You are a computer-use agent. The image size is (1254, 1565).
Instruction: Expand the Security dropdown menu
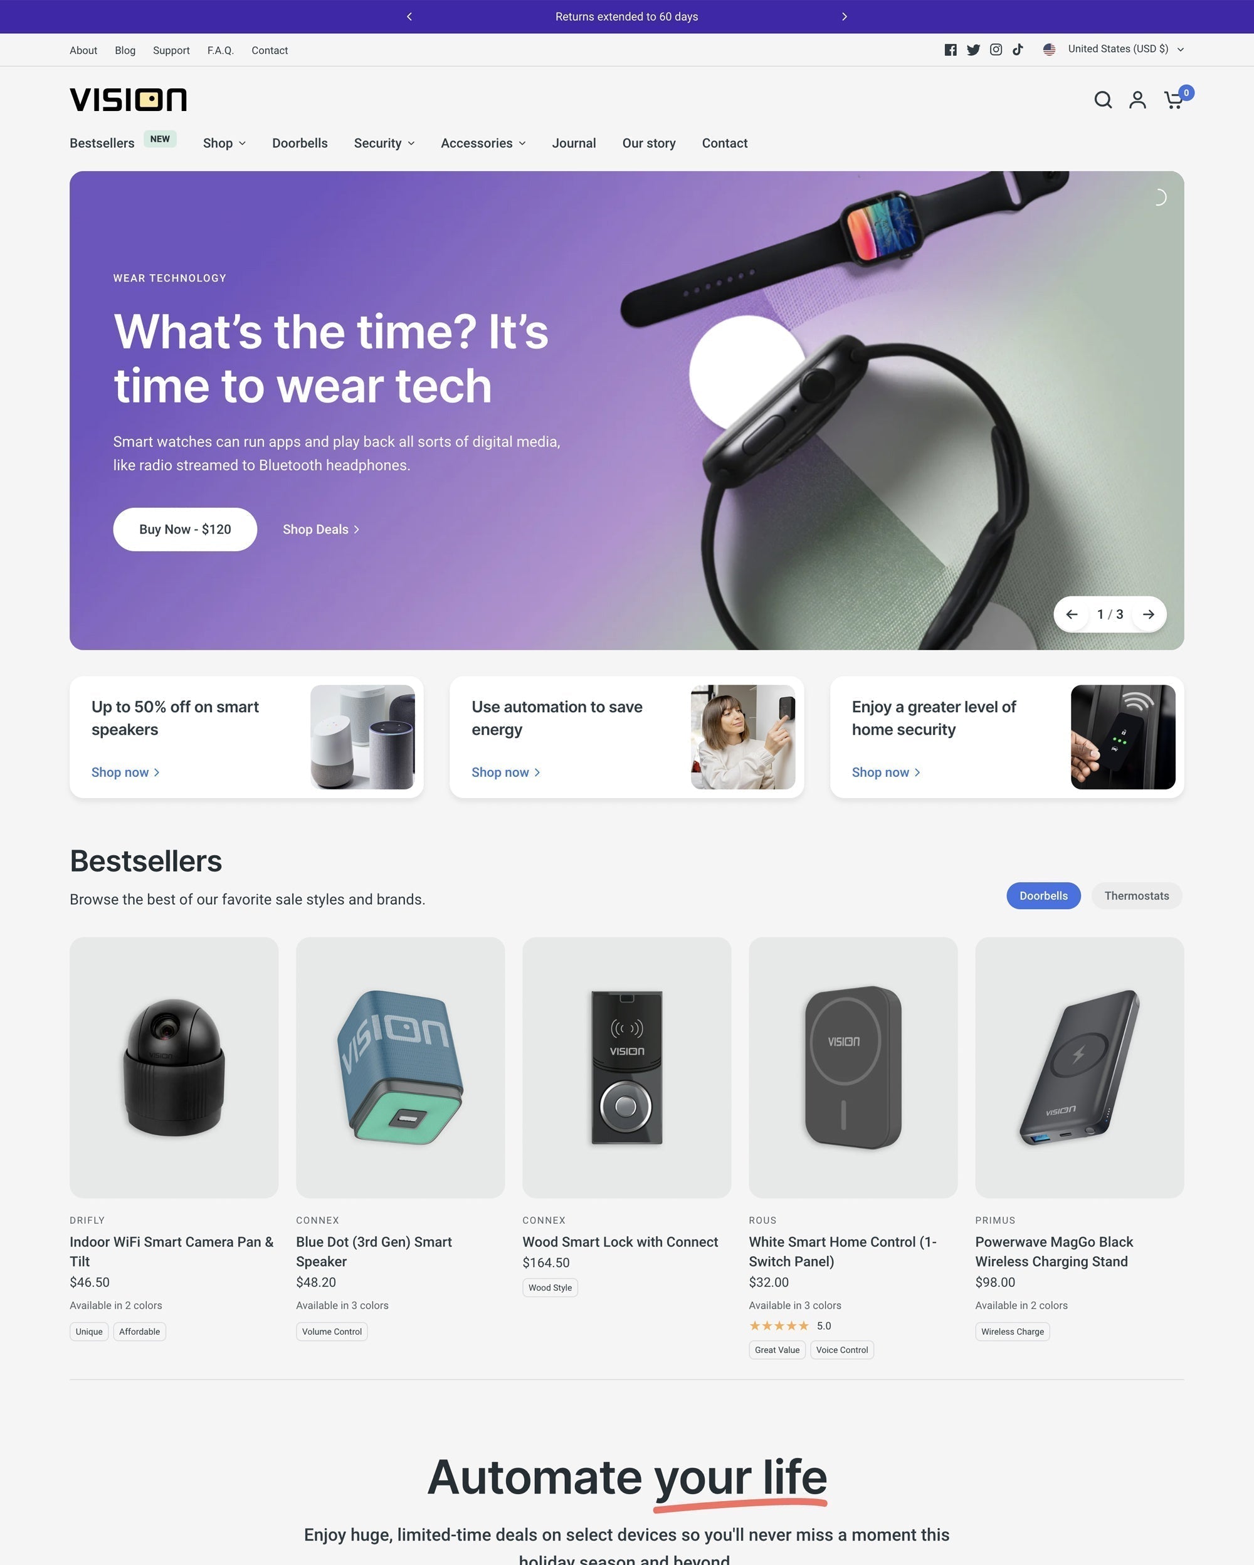coord(384,142)
